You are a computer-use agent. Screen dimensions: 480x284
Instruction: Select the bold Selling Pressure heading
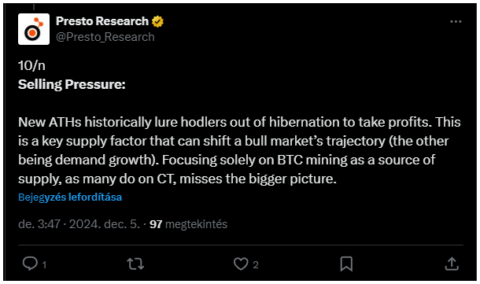click(x=72, y=84)
